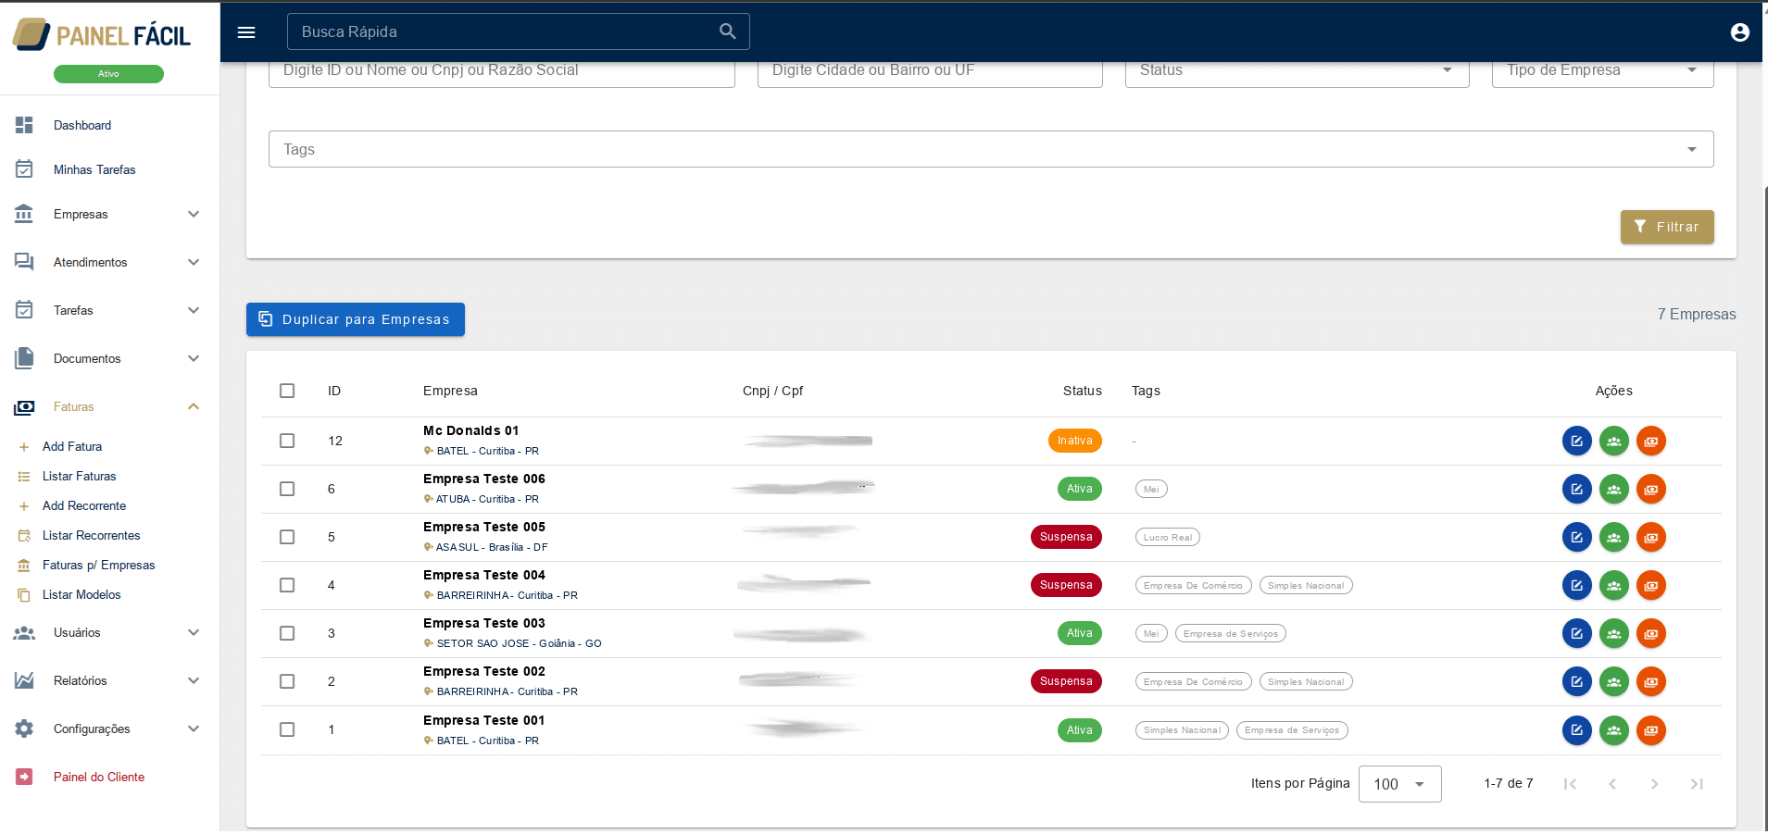Click orange invoice icon for Empresa Teste 001
Screen dimensions: 1768x834
1650,730
